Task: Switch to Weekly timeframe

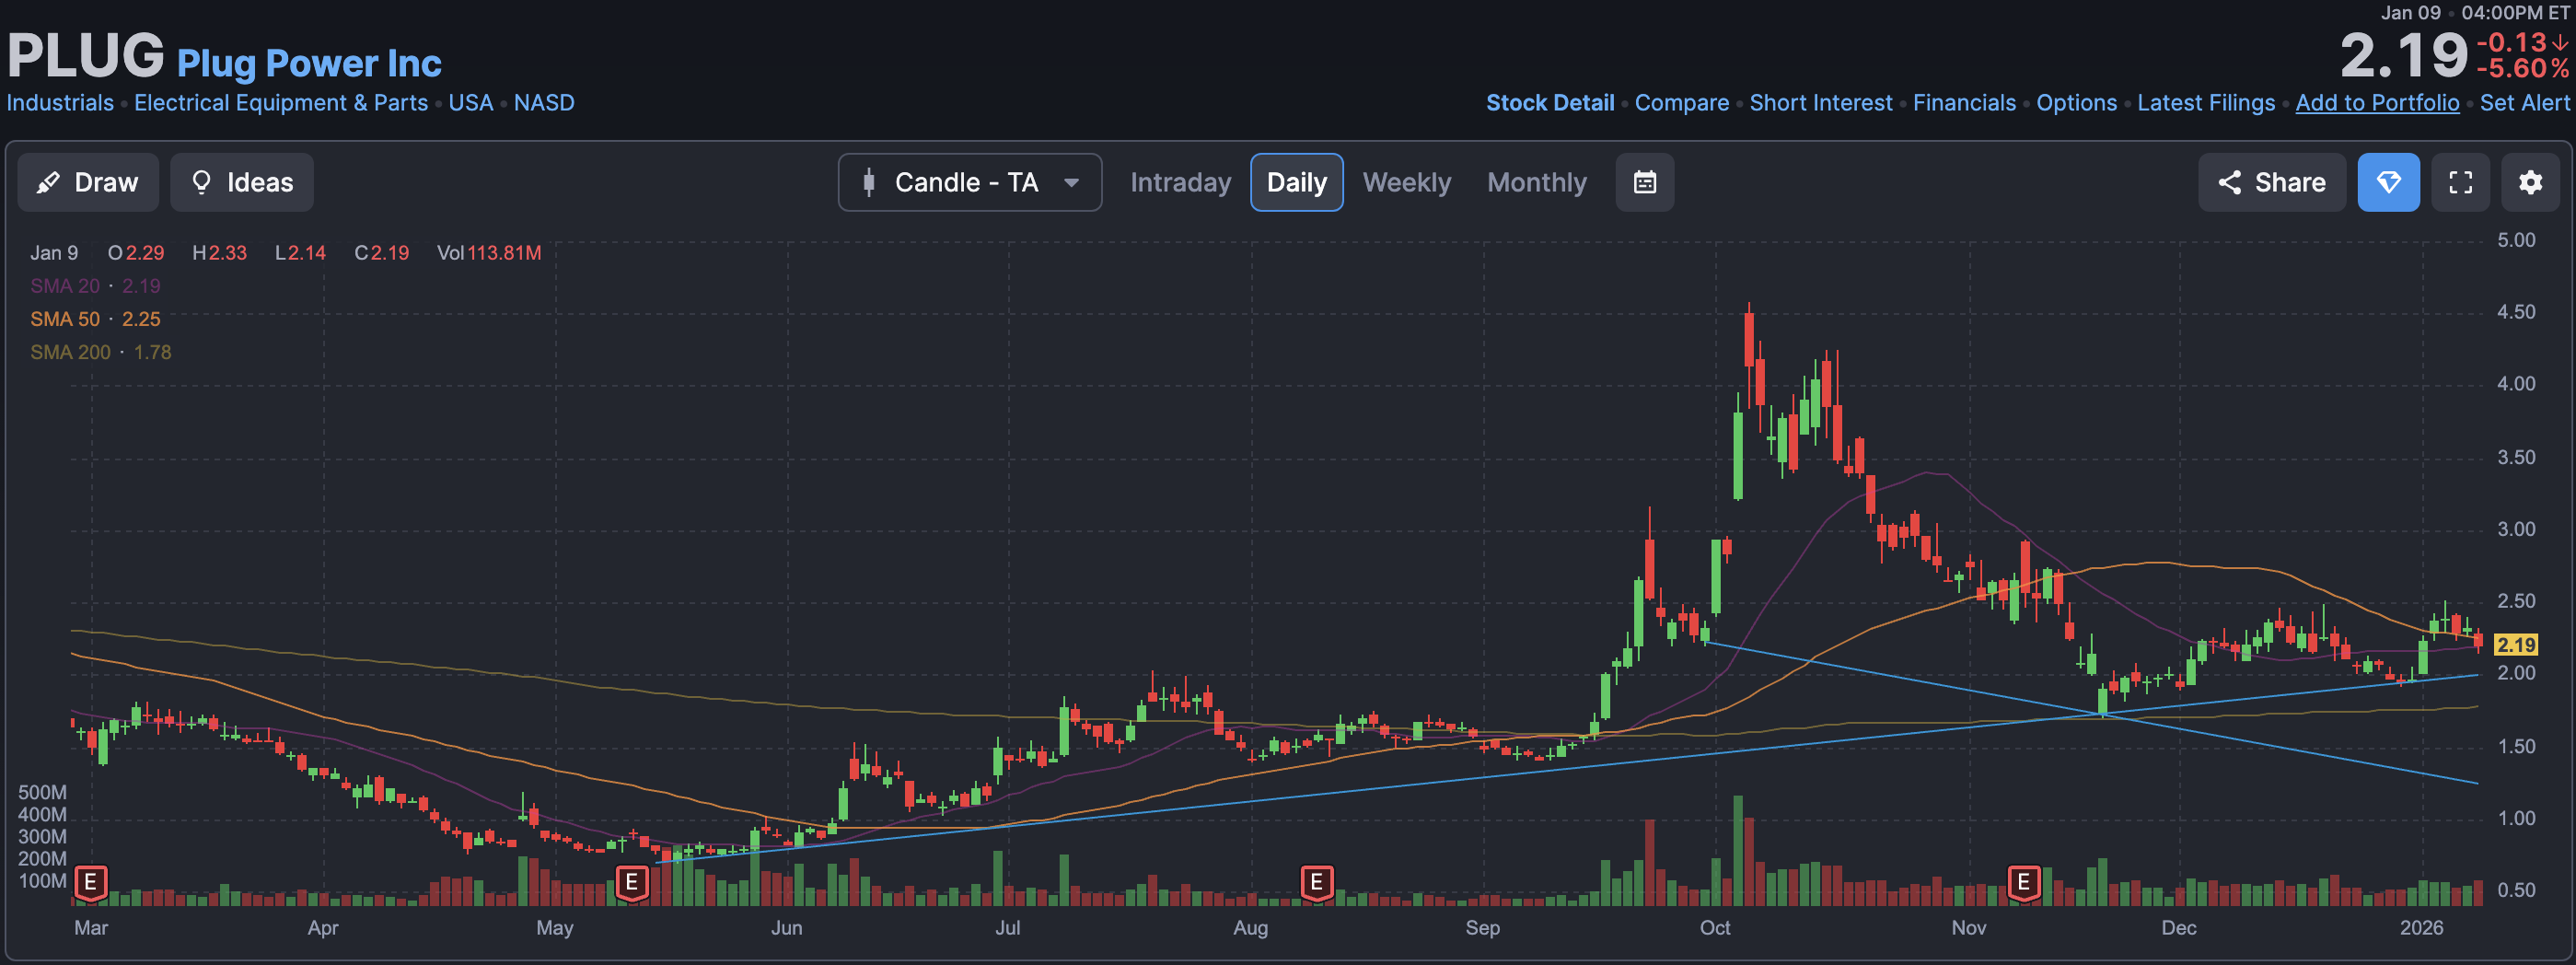Action: coord(1406,182)
